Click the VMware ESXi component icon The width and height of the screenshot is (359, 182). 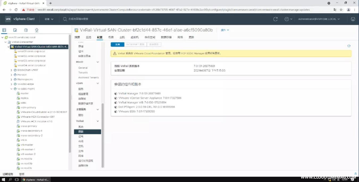click(x=116, y=112)
